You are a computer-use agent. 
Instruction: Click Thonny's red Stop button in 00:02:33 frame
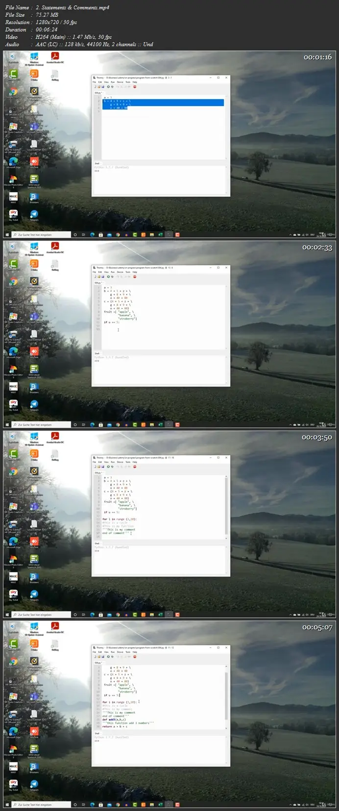[x=135, y=276]
